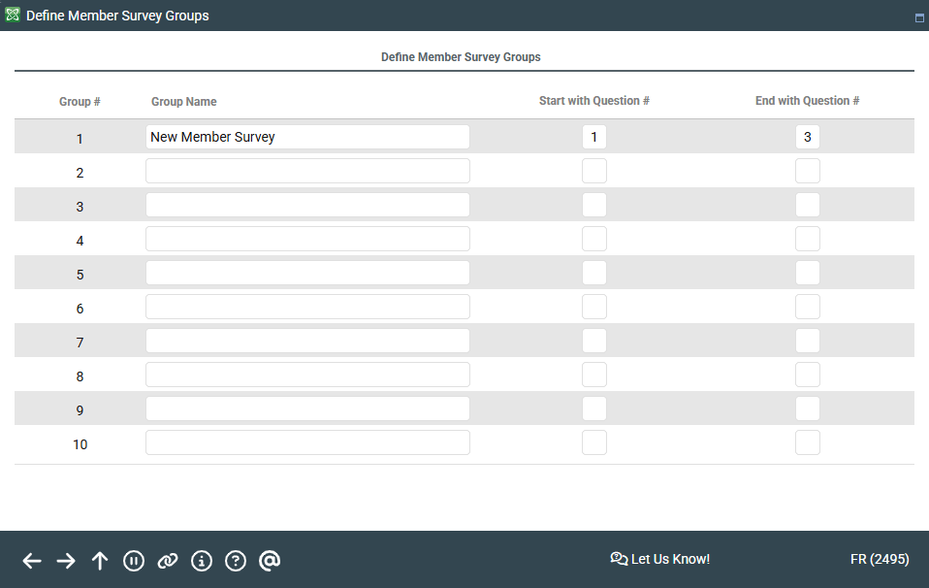Select Group 1 end question field
929x588 pixels.
[x=808, y=137]
